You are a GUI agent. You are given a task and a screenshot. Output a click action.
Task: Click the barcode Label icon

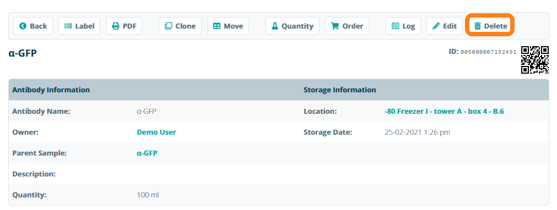(x=68, y=26)
